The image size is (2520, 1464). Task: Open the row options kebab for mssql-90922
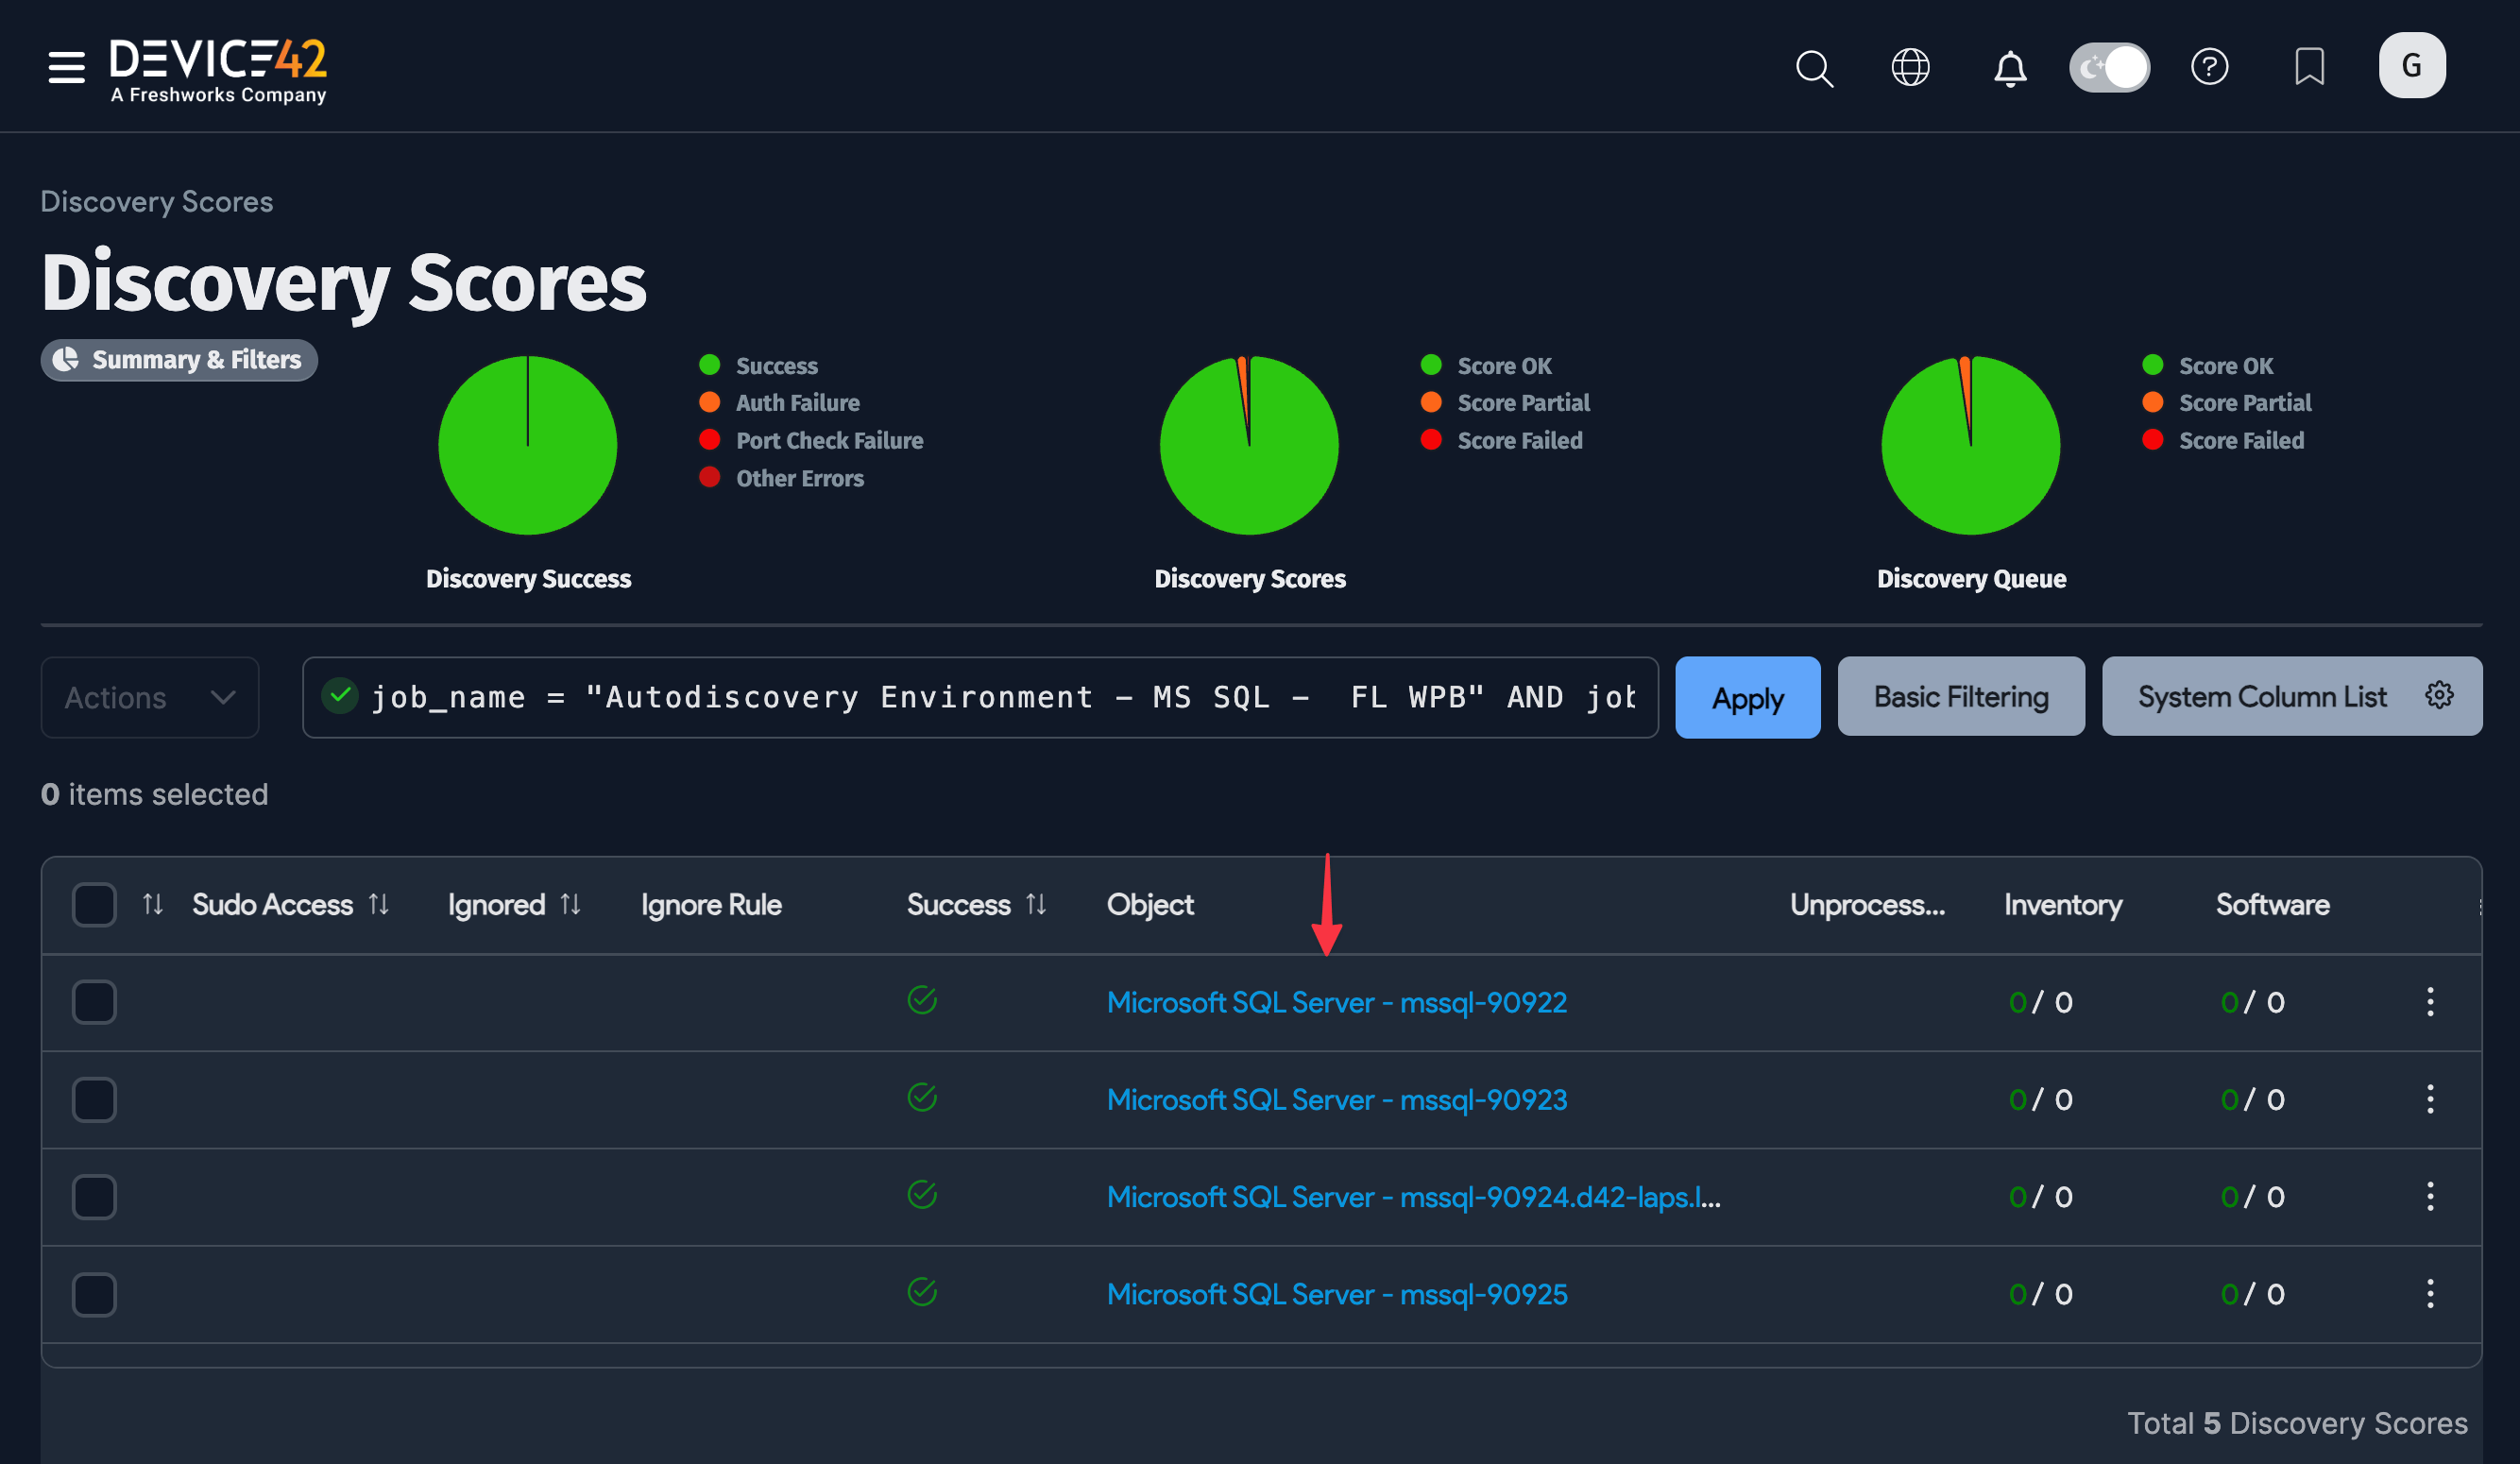click(x=2430, y=1001)
